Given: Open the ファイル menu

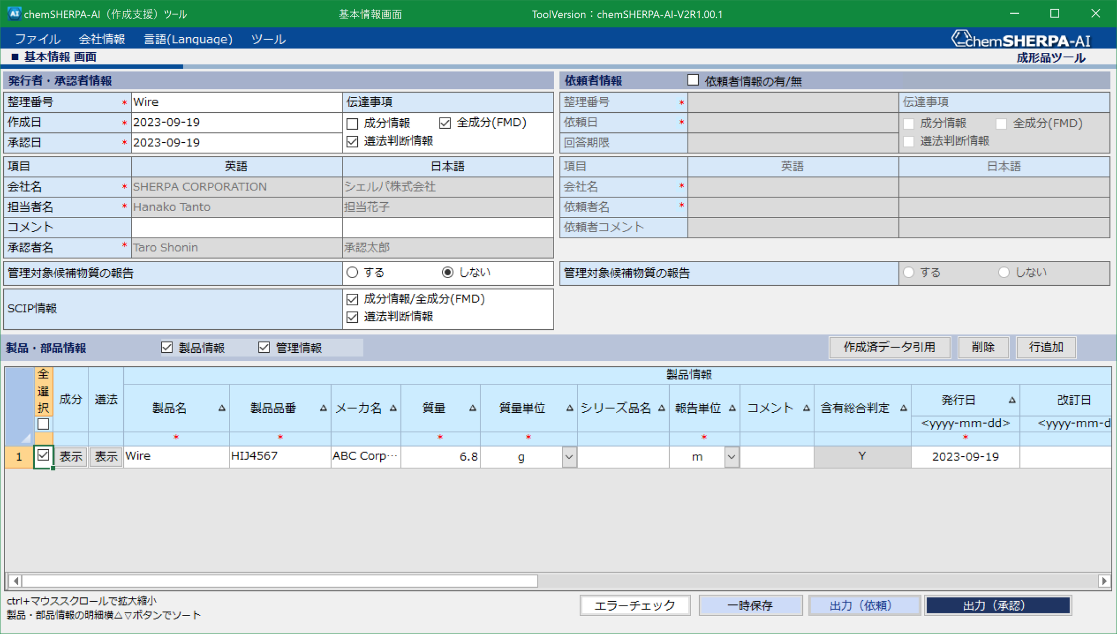Looking at the screenshot, I should 38,39.
